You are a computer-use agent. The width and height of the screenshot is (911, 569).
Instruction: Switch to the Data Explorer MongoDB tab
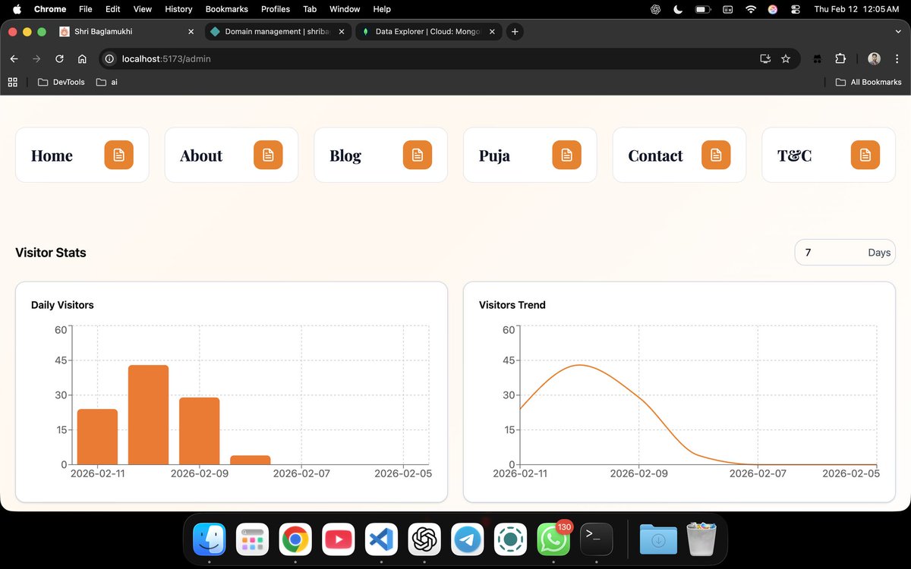pyautogui.click(x=429, y=31)
